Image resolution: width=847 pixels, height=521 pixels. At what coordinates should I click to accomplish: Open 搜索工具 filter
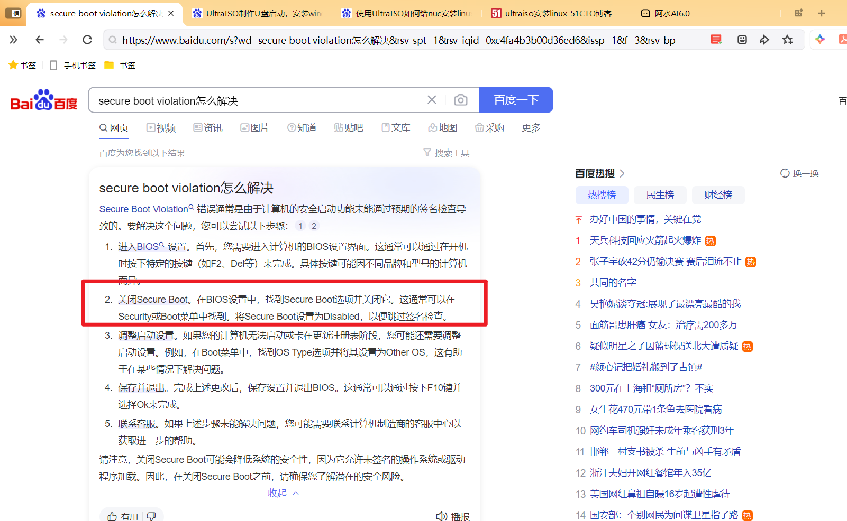tap(447, 153)
